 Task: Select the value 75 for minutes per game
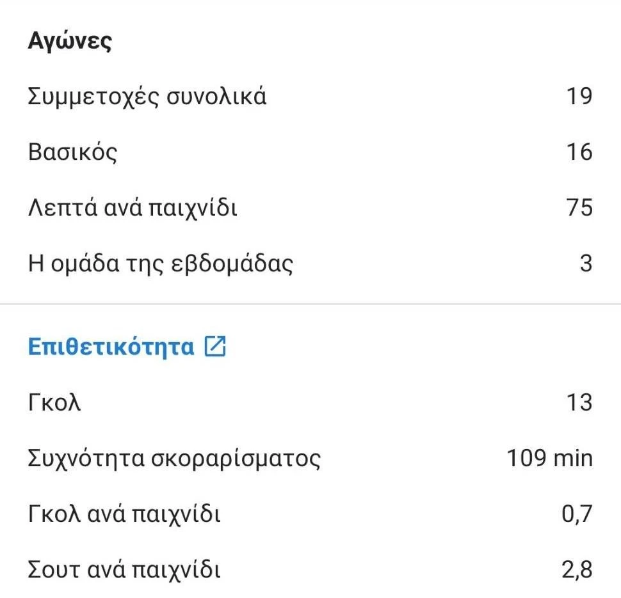[x=582, y=207]
